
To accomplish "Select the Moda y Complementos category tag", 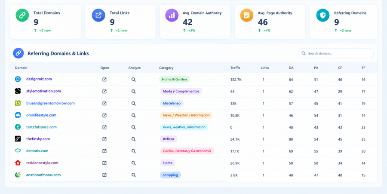I will click(x=181, y=91).
